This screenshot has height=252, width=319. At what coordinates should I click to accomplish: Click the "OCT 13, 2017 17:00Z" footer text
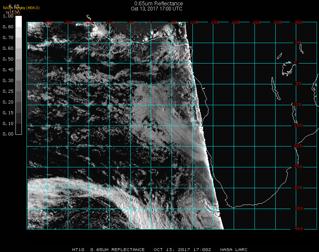[182, 250]
